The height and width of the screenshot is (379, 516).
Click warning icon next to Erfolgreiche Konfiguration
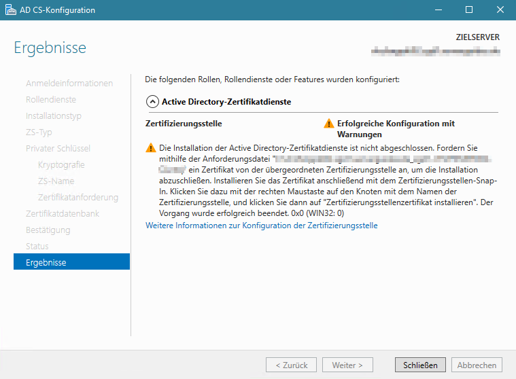point(329,124)
